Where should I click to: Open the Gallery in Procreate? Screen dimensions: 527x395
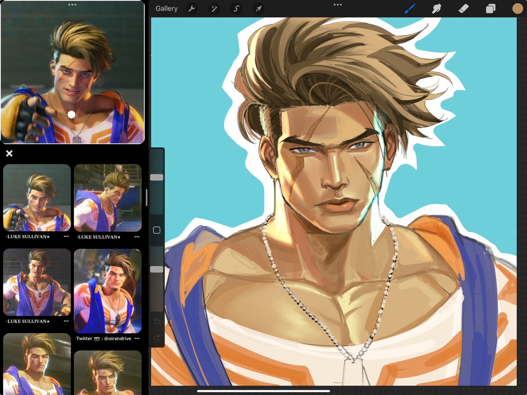click(166, 8)
